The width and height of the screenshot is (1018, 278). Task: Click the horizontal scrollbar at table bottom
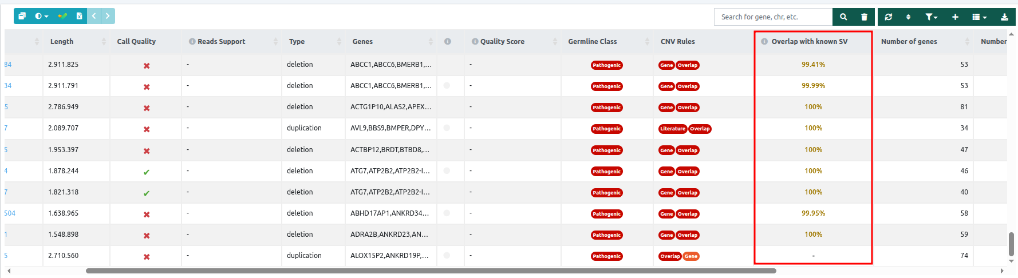click(x=431, y=271)
